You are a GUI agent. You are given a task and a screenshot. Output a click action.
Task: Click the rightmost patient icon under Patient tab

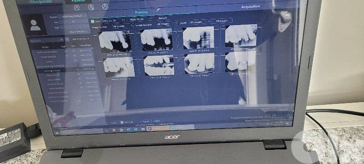coord(106,7)
